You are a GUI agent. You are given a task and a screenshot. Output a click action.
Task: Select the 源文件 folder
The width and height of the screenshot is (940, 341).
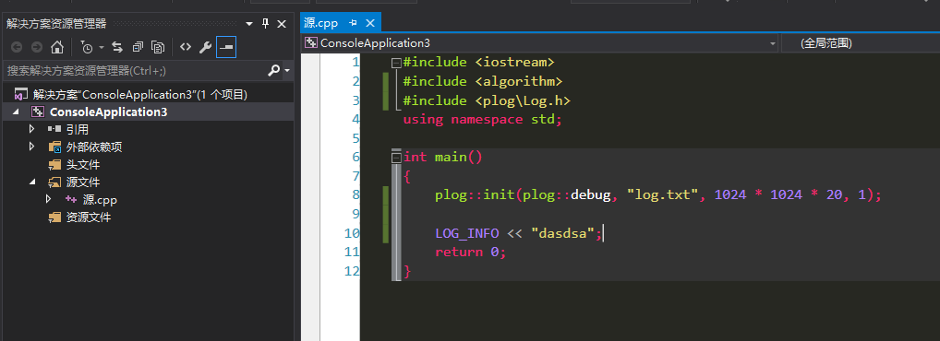(82, 182)
